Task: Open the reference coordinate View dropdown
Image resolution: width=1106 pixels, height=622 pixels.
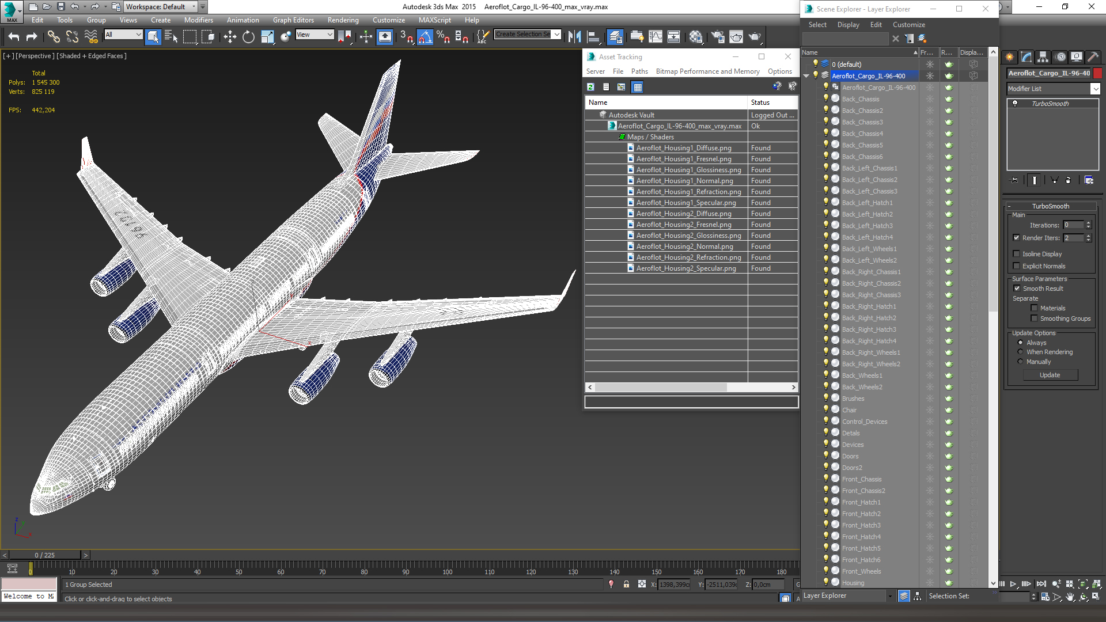Action: [330, 35]
